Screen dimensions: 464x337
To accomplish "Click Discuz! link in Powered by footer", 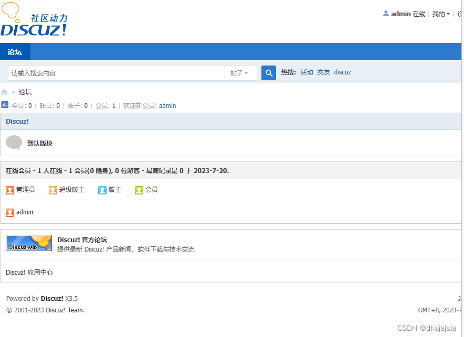I will (52, 299).
